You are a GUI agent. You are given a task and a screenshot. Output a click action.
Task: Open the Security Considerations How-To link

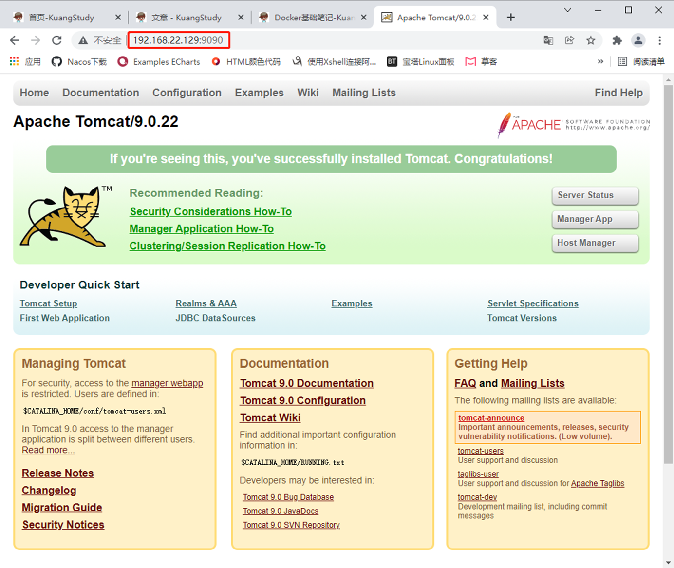[210, 211]
